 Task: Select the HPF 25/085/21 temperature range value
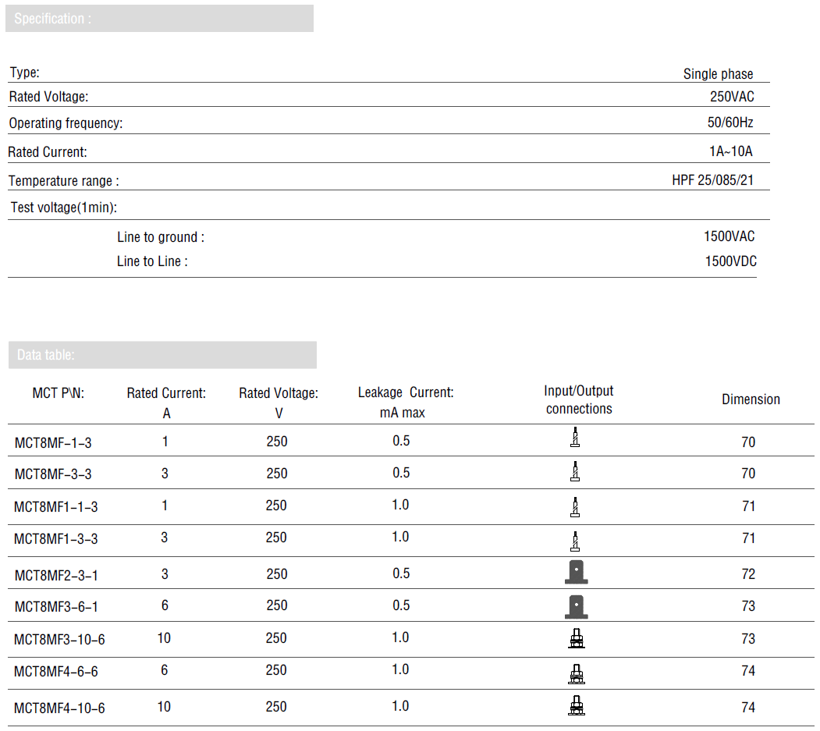(712, 180)
